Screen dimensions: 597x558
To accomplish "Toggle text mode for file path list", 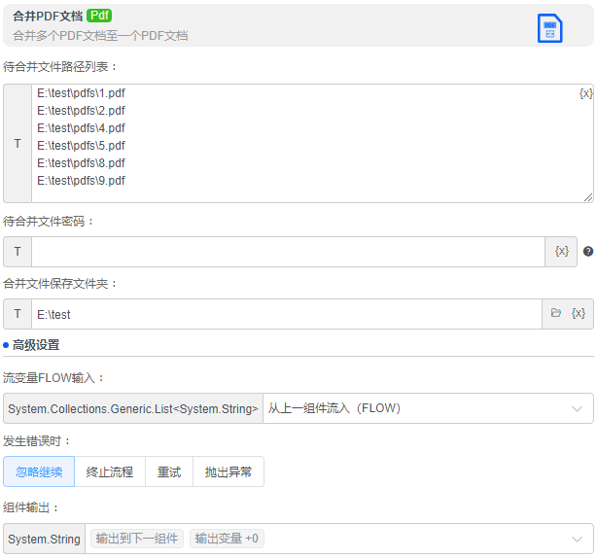I will 18,144.
